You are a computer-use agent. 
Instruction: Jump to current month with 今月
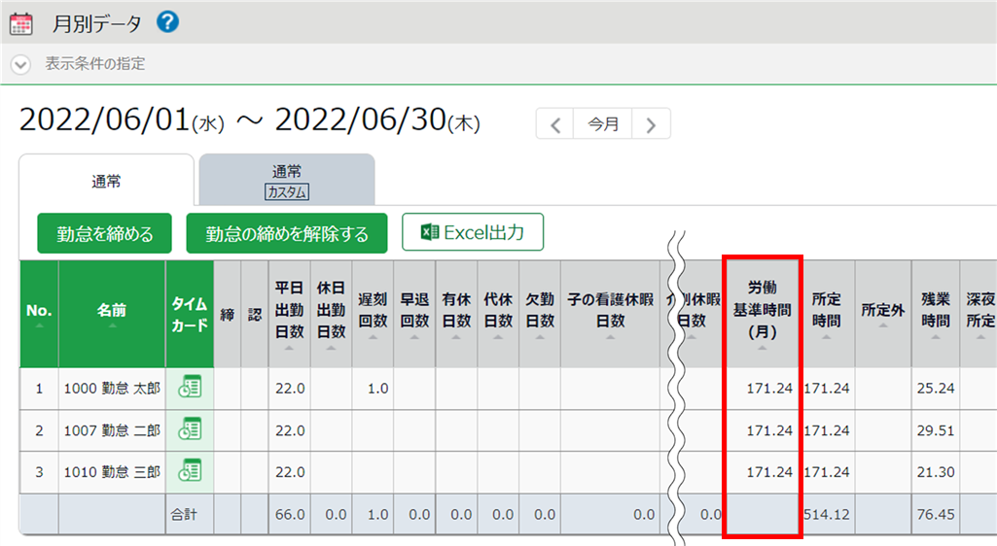603,124
